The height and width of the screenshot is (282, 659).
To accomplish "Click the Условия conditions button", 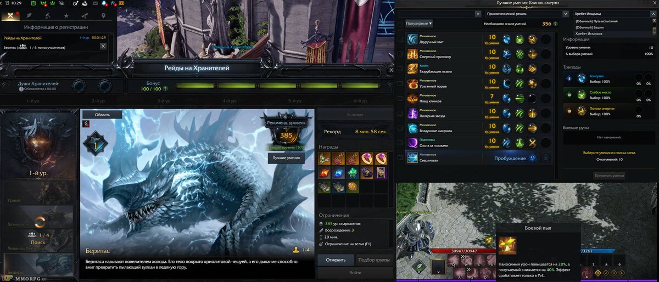I will 355,115.
